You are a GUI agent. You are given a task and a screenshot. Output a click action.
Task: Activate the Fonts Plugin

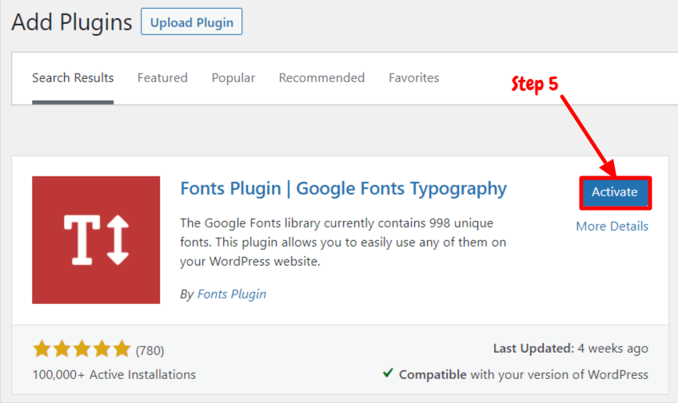coord(615,192)
